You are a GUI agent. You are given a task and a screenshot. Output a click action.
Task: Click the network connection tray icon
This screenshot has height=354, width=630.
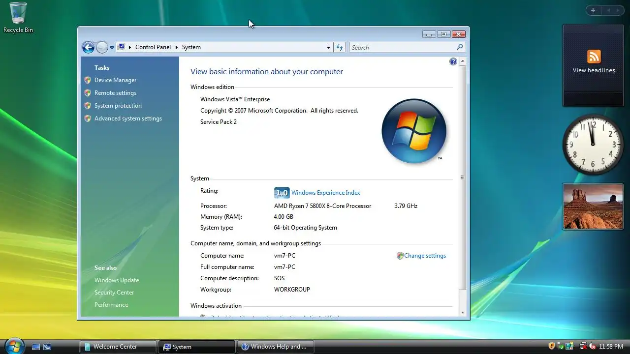click(x=583, y=346)
